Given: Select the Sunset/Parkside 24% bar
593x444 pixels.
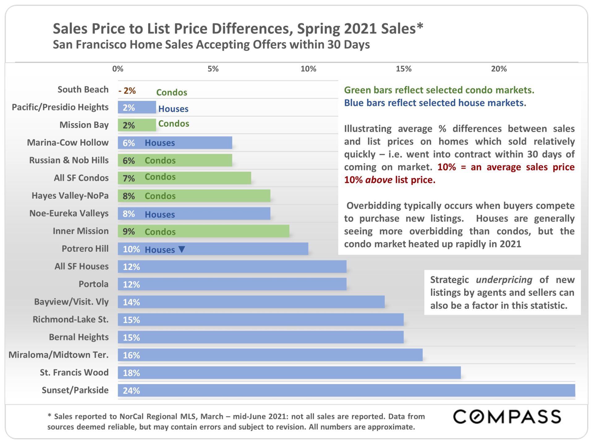Looking at the screenshot, I should (346, 390).
